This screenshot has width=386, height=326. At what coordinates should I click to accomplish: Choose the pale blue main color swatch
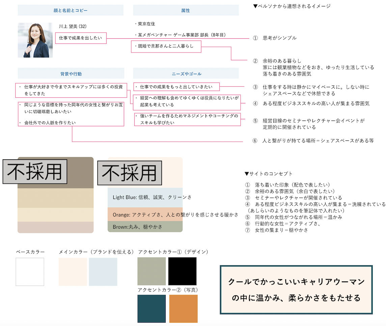(x=103, y=272)
